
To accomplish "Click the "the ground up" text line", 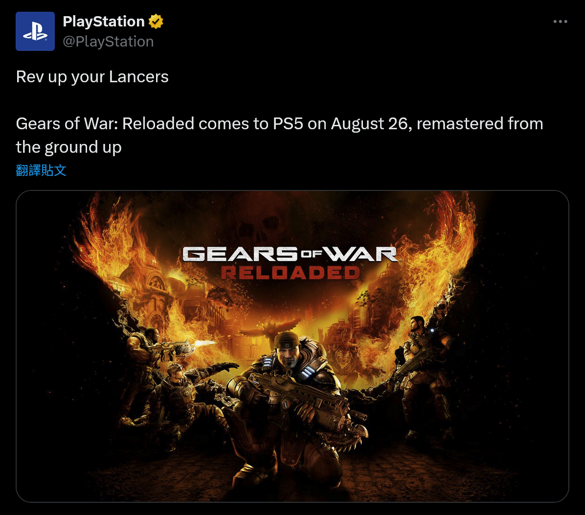I will tap(68, 147).
